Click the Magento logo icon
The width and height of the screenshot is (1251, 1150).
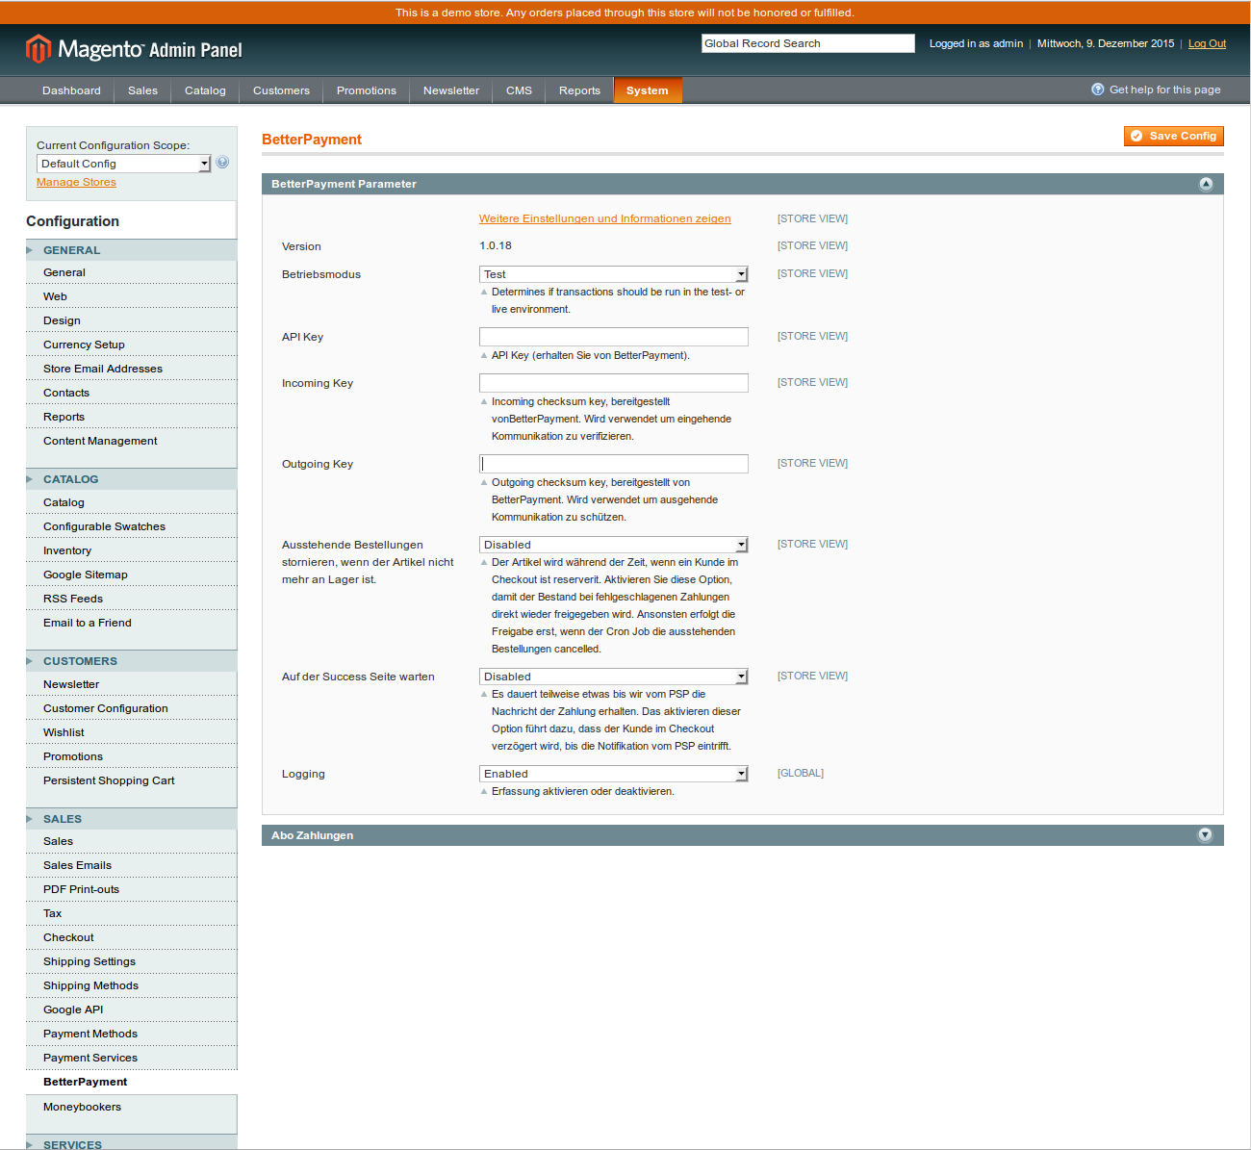tap(38, 48)
